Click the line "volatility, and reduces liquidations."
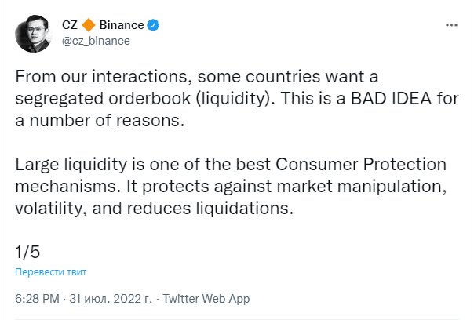 coord(154,208)
